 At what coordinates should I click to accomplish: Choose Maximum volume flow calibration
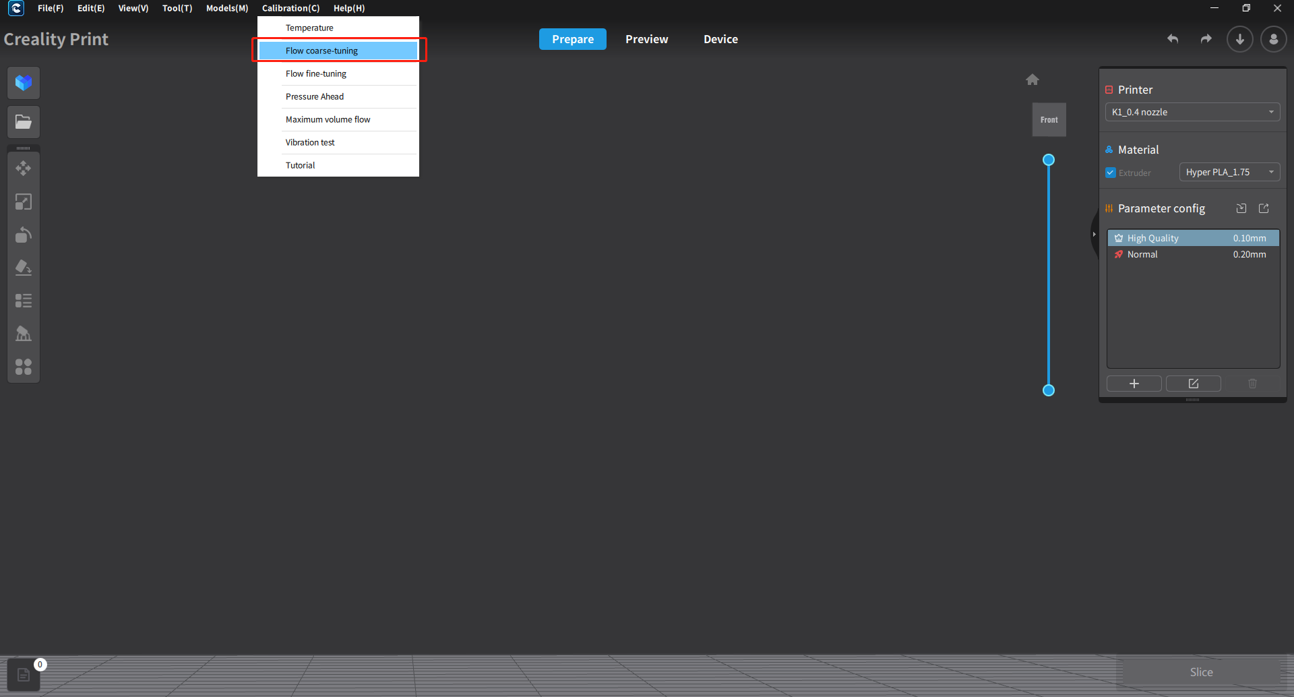(338, 119)
